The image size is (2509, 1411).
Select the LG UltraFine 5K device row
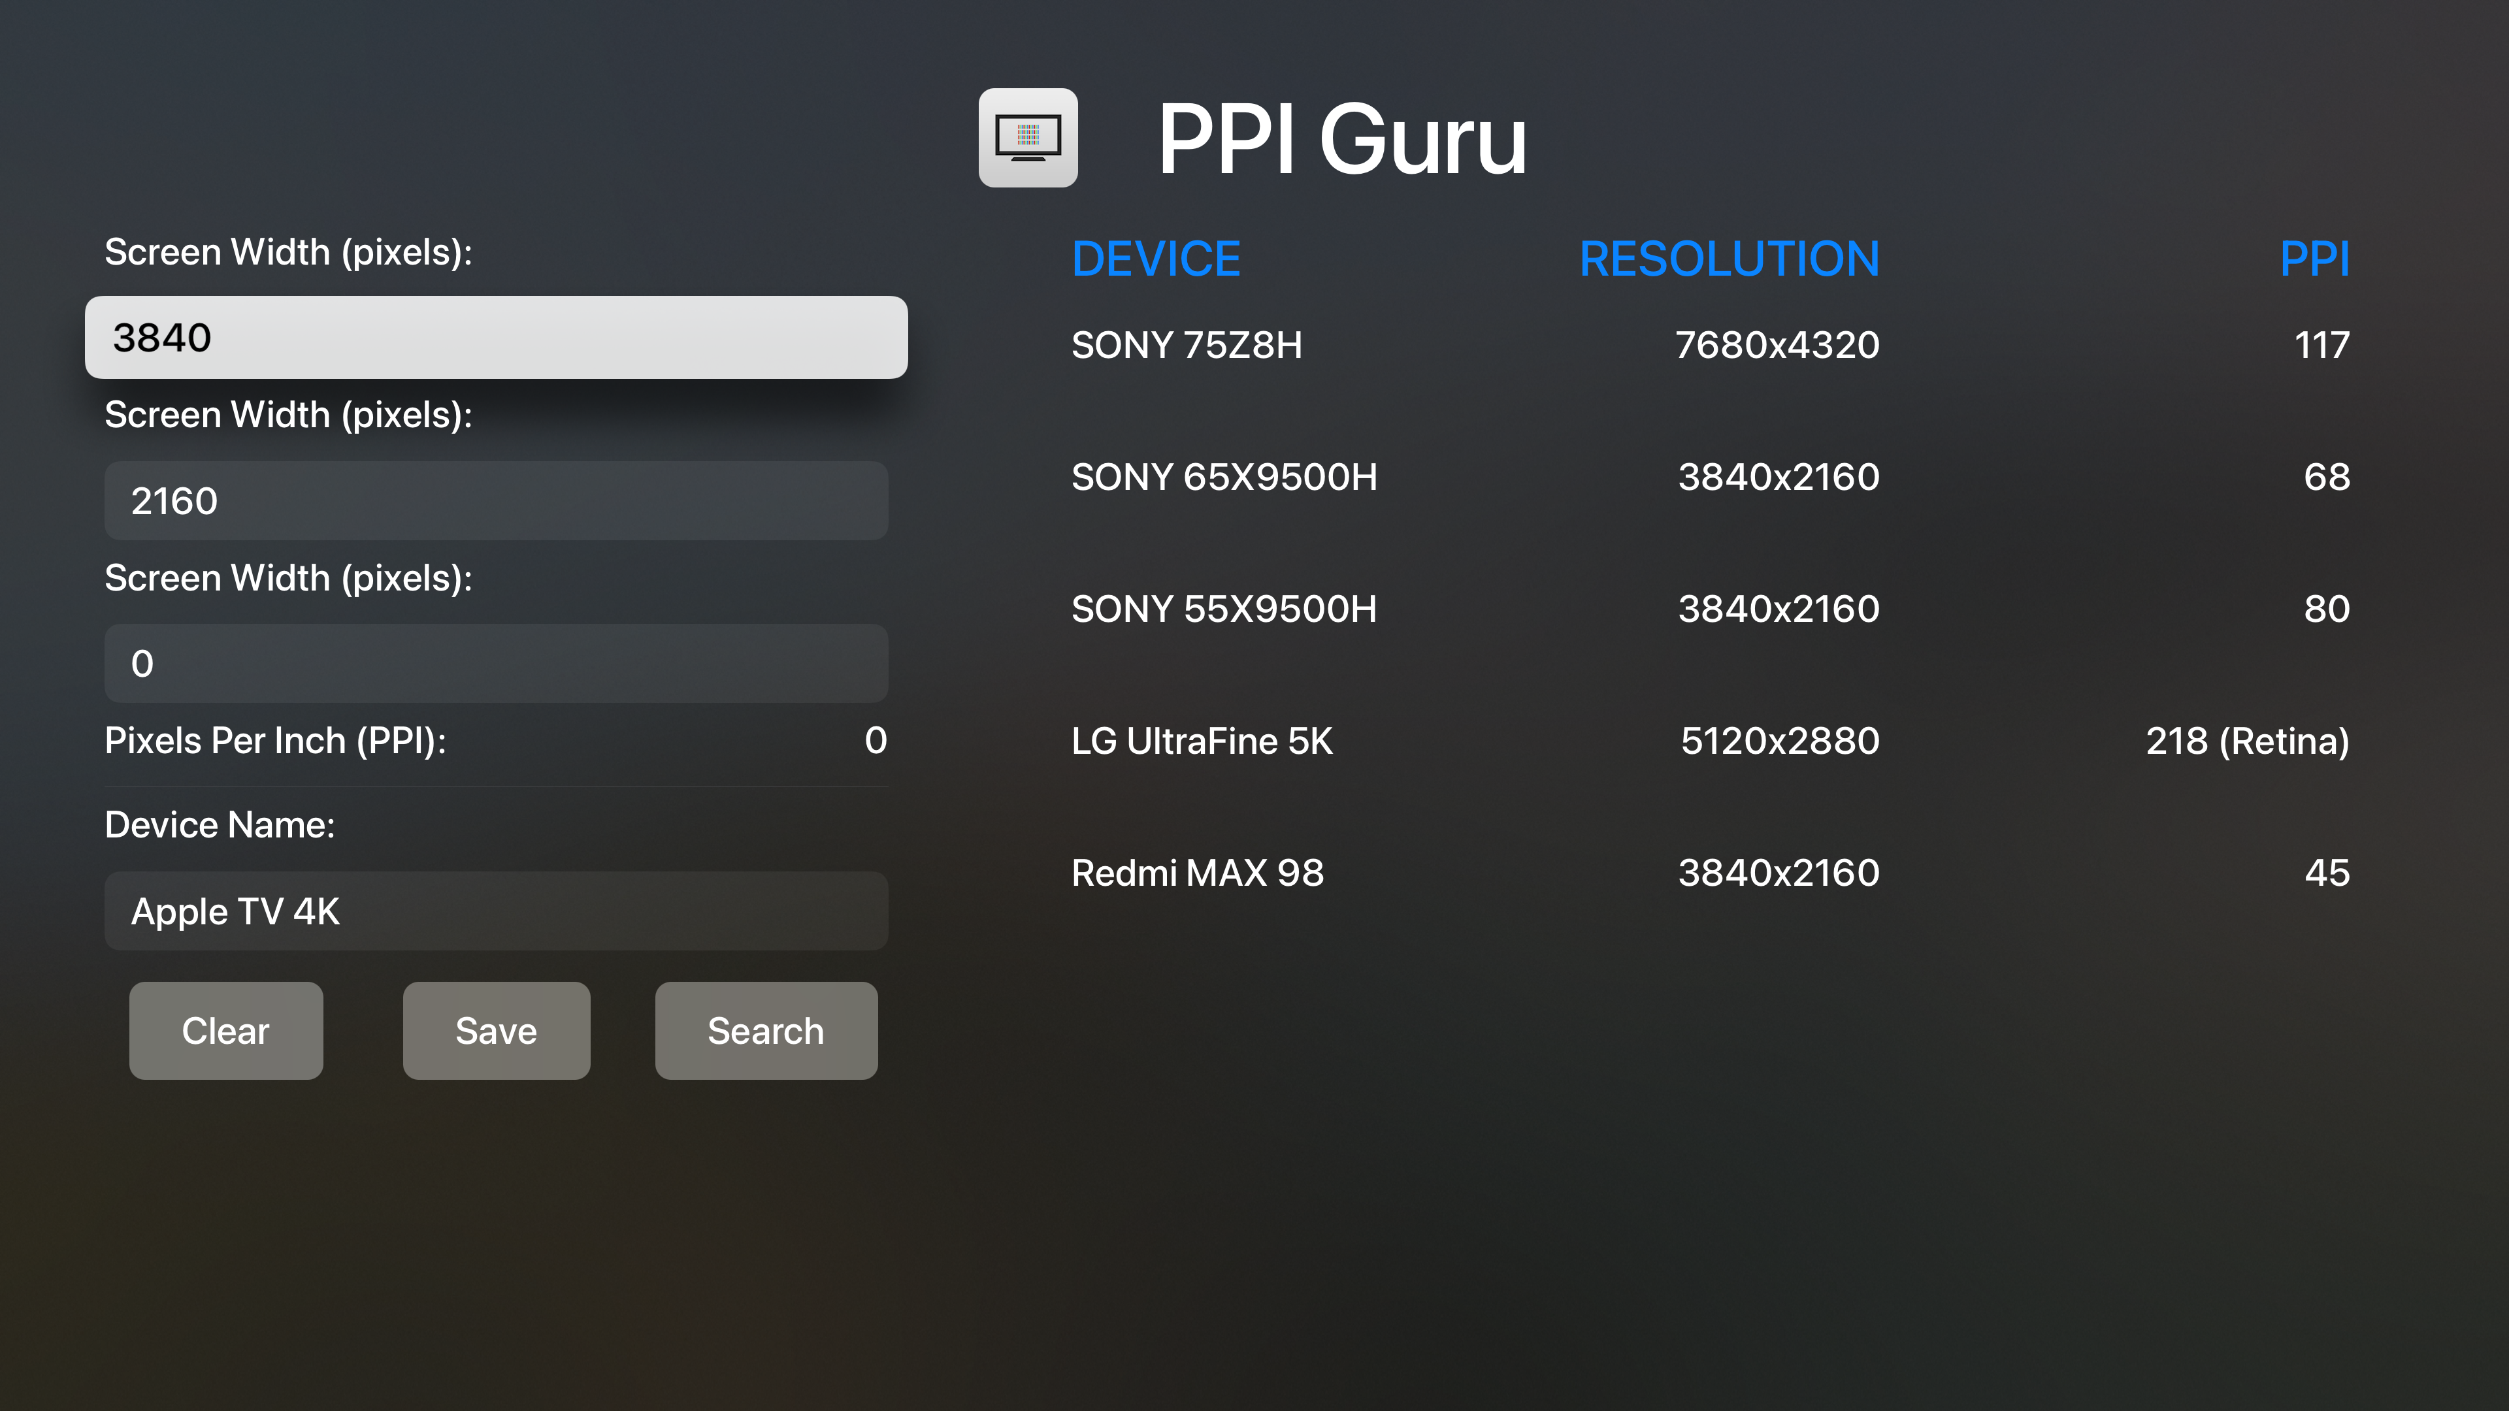(x=1711, y=741)
